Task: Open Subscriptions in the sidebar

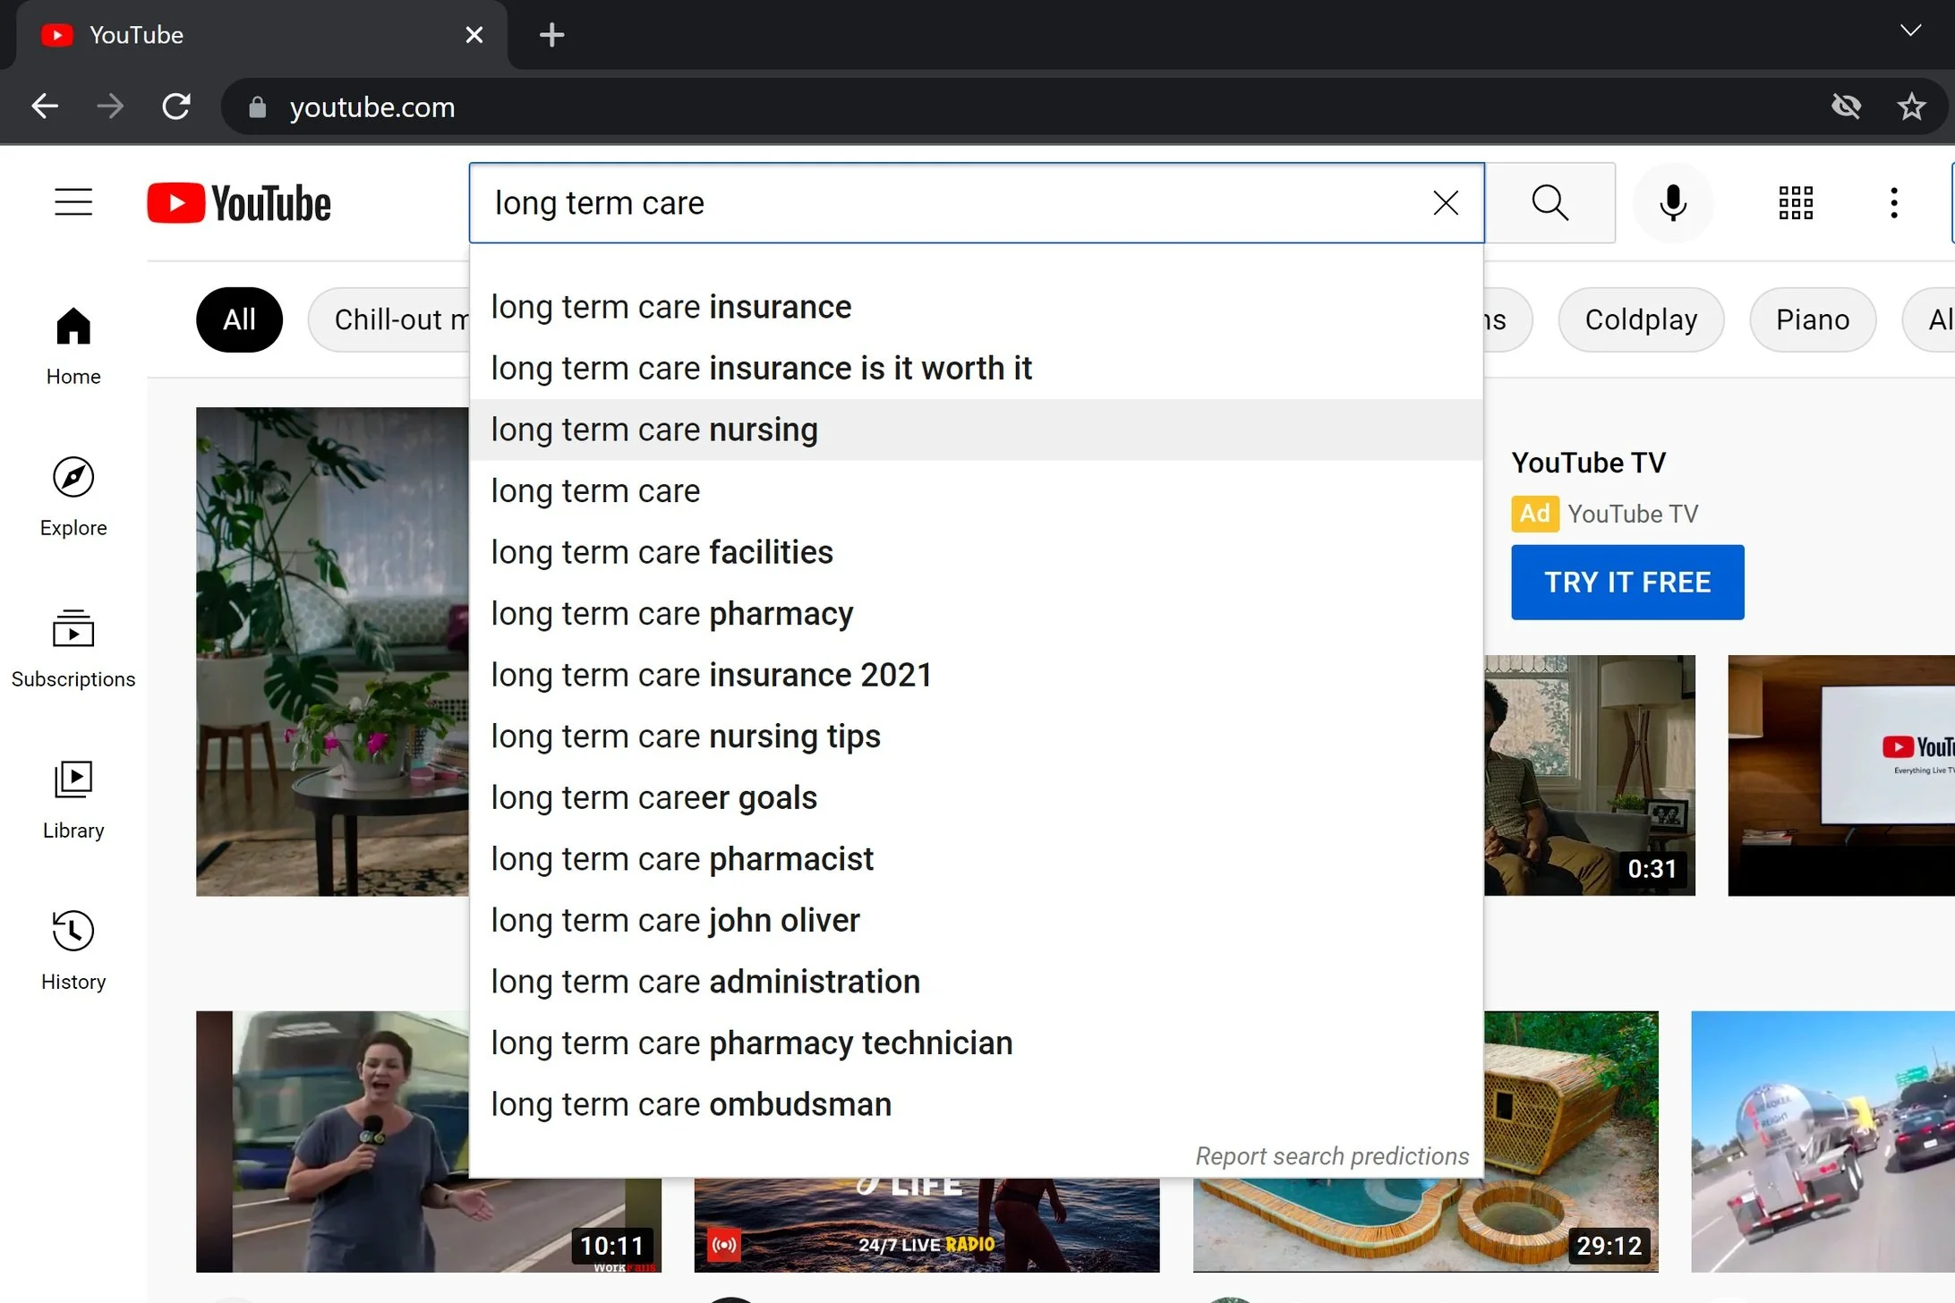Action: point(73,648)
